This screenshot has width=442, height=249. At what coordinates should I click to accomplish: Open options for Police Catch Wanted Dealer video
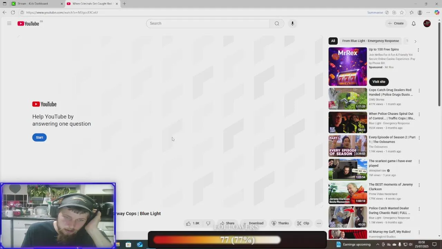419,209
